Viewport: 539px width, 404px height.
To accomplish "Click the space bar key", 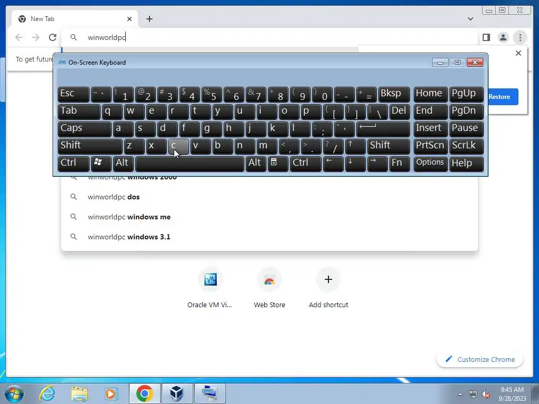I will click(x=189, y=164).
